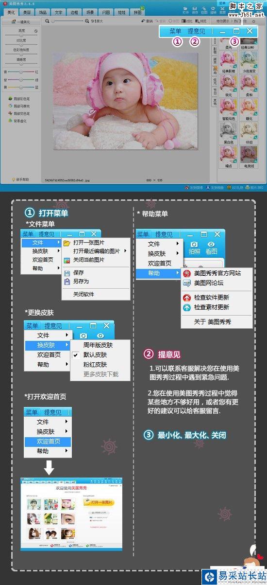Click folder icon beside 打开一张图片 menu entry
267x585 pixels.
(67, 243)
